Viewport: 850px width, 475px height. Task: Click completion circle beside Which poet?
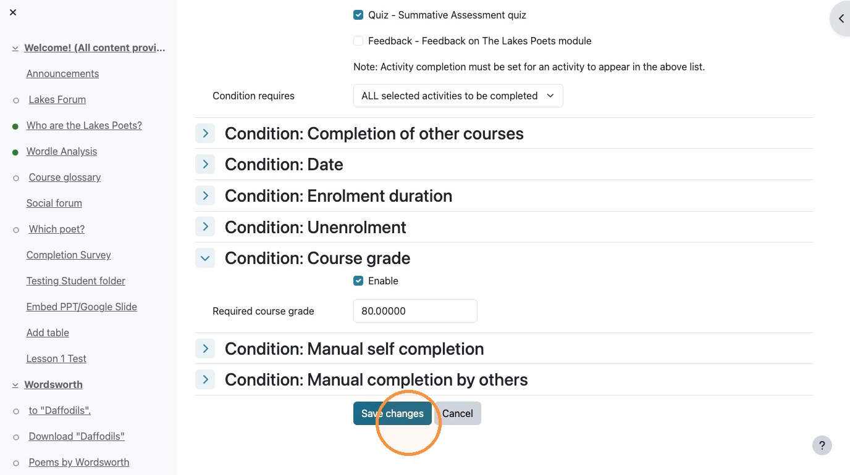click(16, 229)
